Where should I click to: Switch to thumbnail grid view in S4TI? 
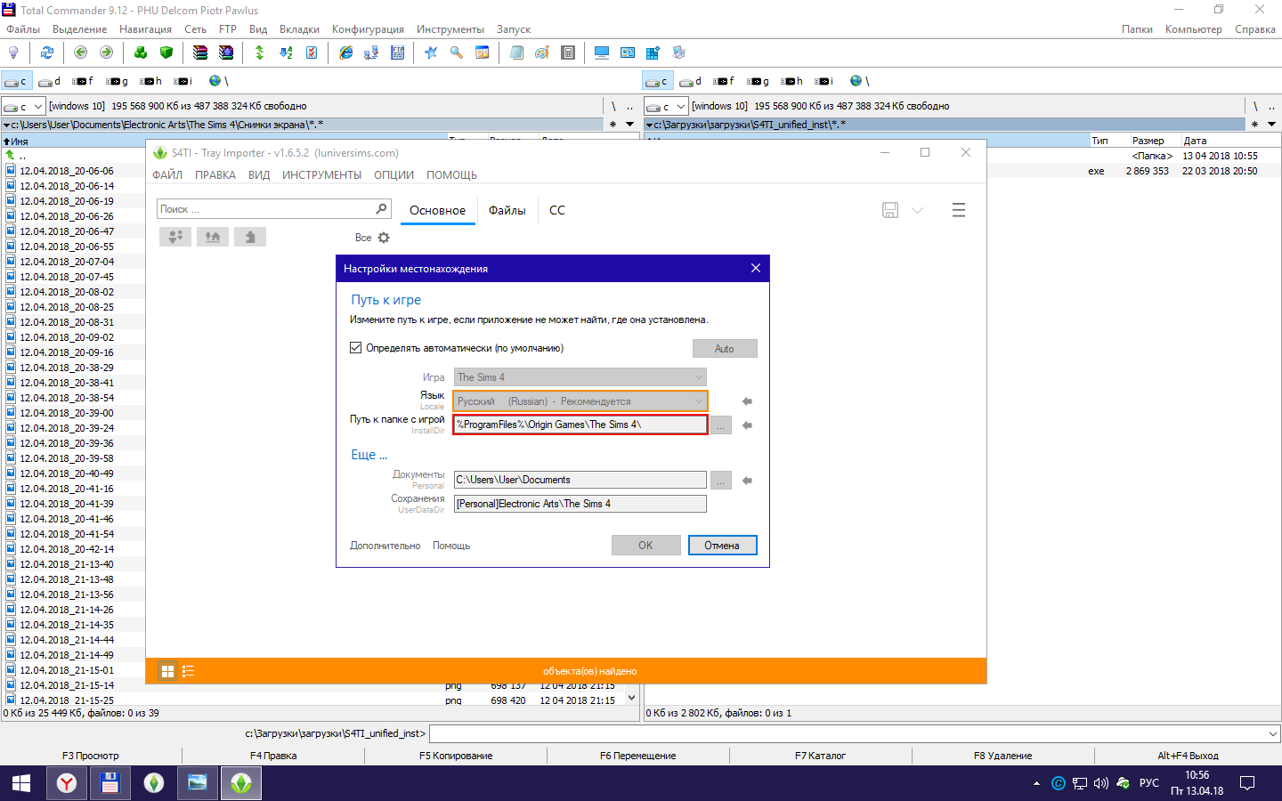(x=167, y=671)
